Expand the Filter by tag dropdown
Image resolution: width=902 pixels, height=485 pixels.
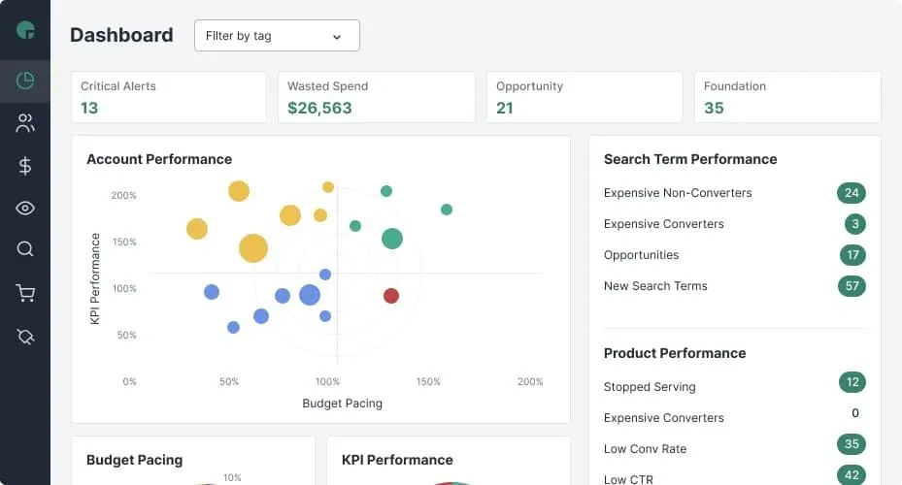277,36
